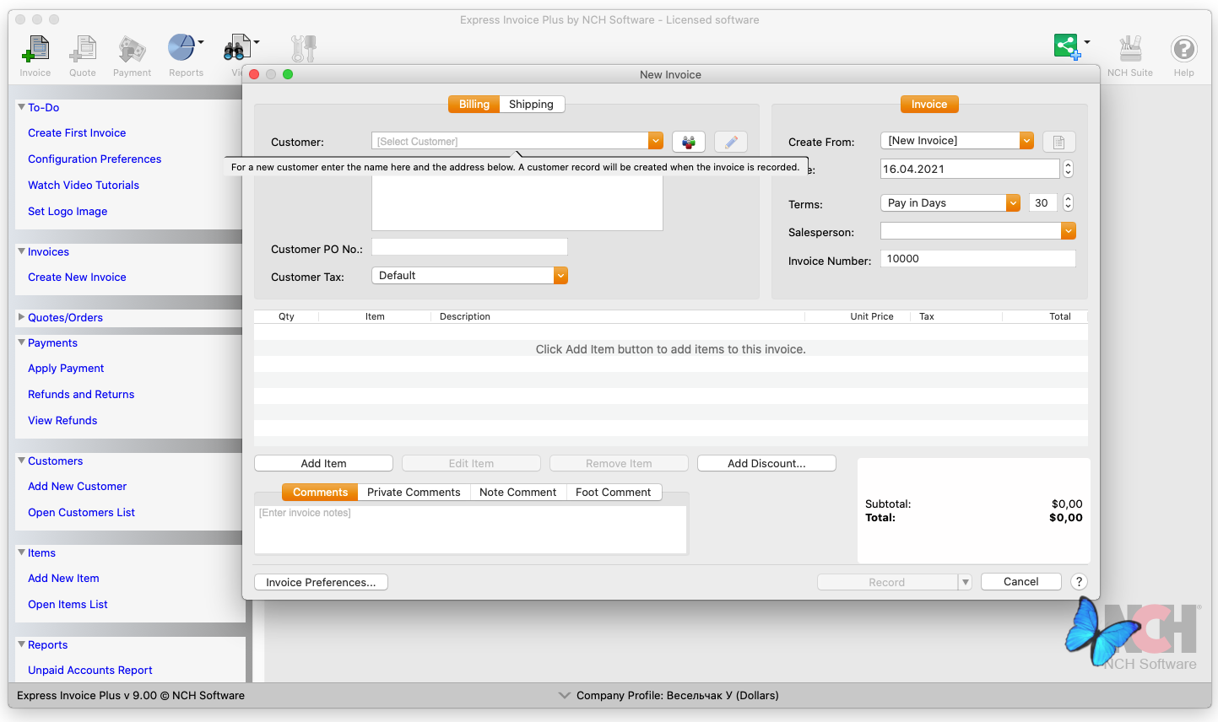The width and height of the screenshot is (1218, 722).
Task: Open the Unpaid Accounts Report link
Action: [x=90, y=670]
